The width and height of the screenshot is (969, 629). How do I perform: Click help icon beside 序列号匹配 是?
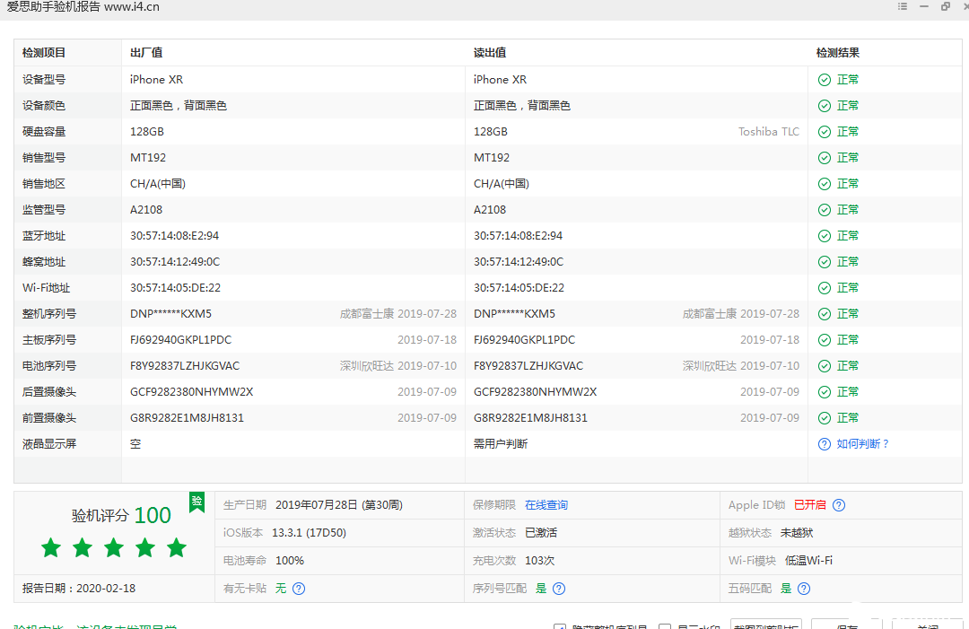pyautogui.click(x=559, y=589)
